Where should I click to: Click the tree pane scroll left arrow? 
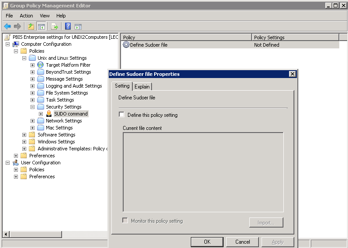(x=6, y=234)
